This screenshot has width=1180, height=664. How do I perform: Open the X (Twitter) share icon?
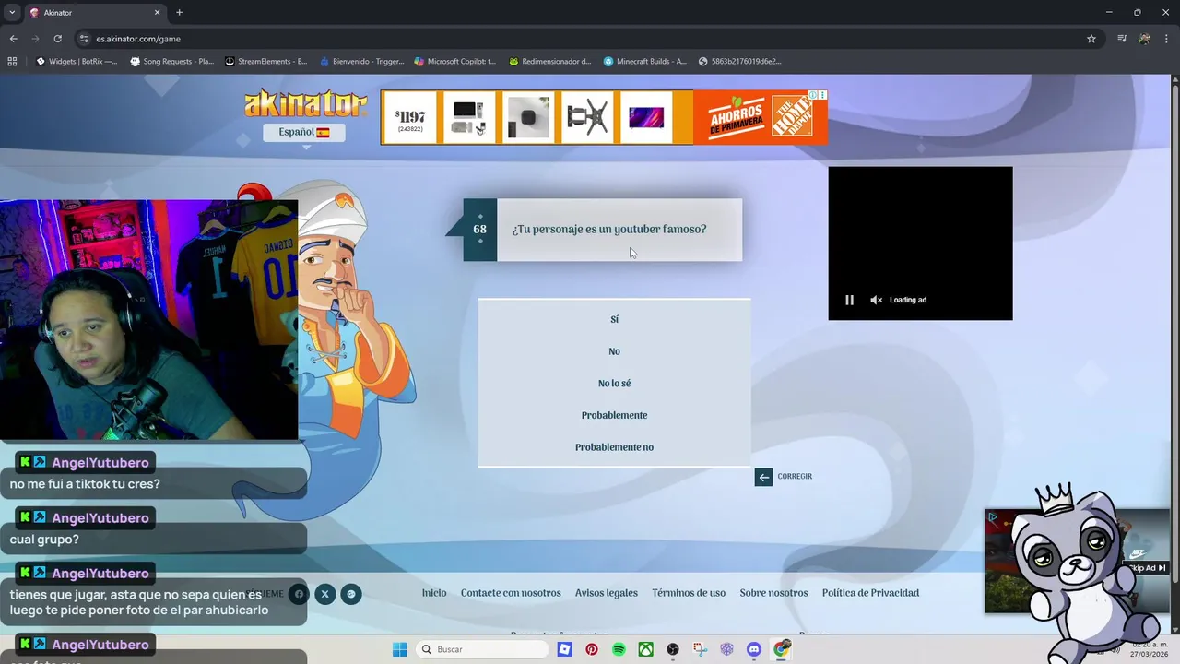pyautogui.click(x=324, y=594)
